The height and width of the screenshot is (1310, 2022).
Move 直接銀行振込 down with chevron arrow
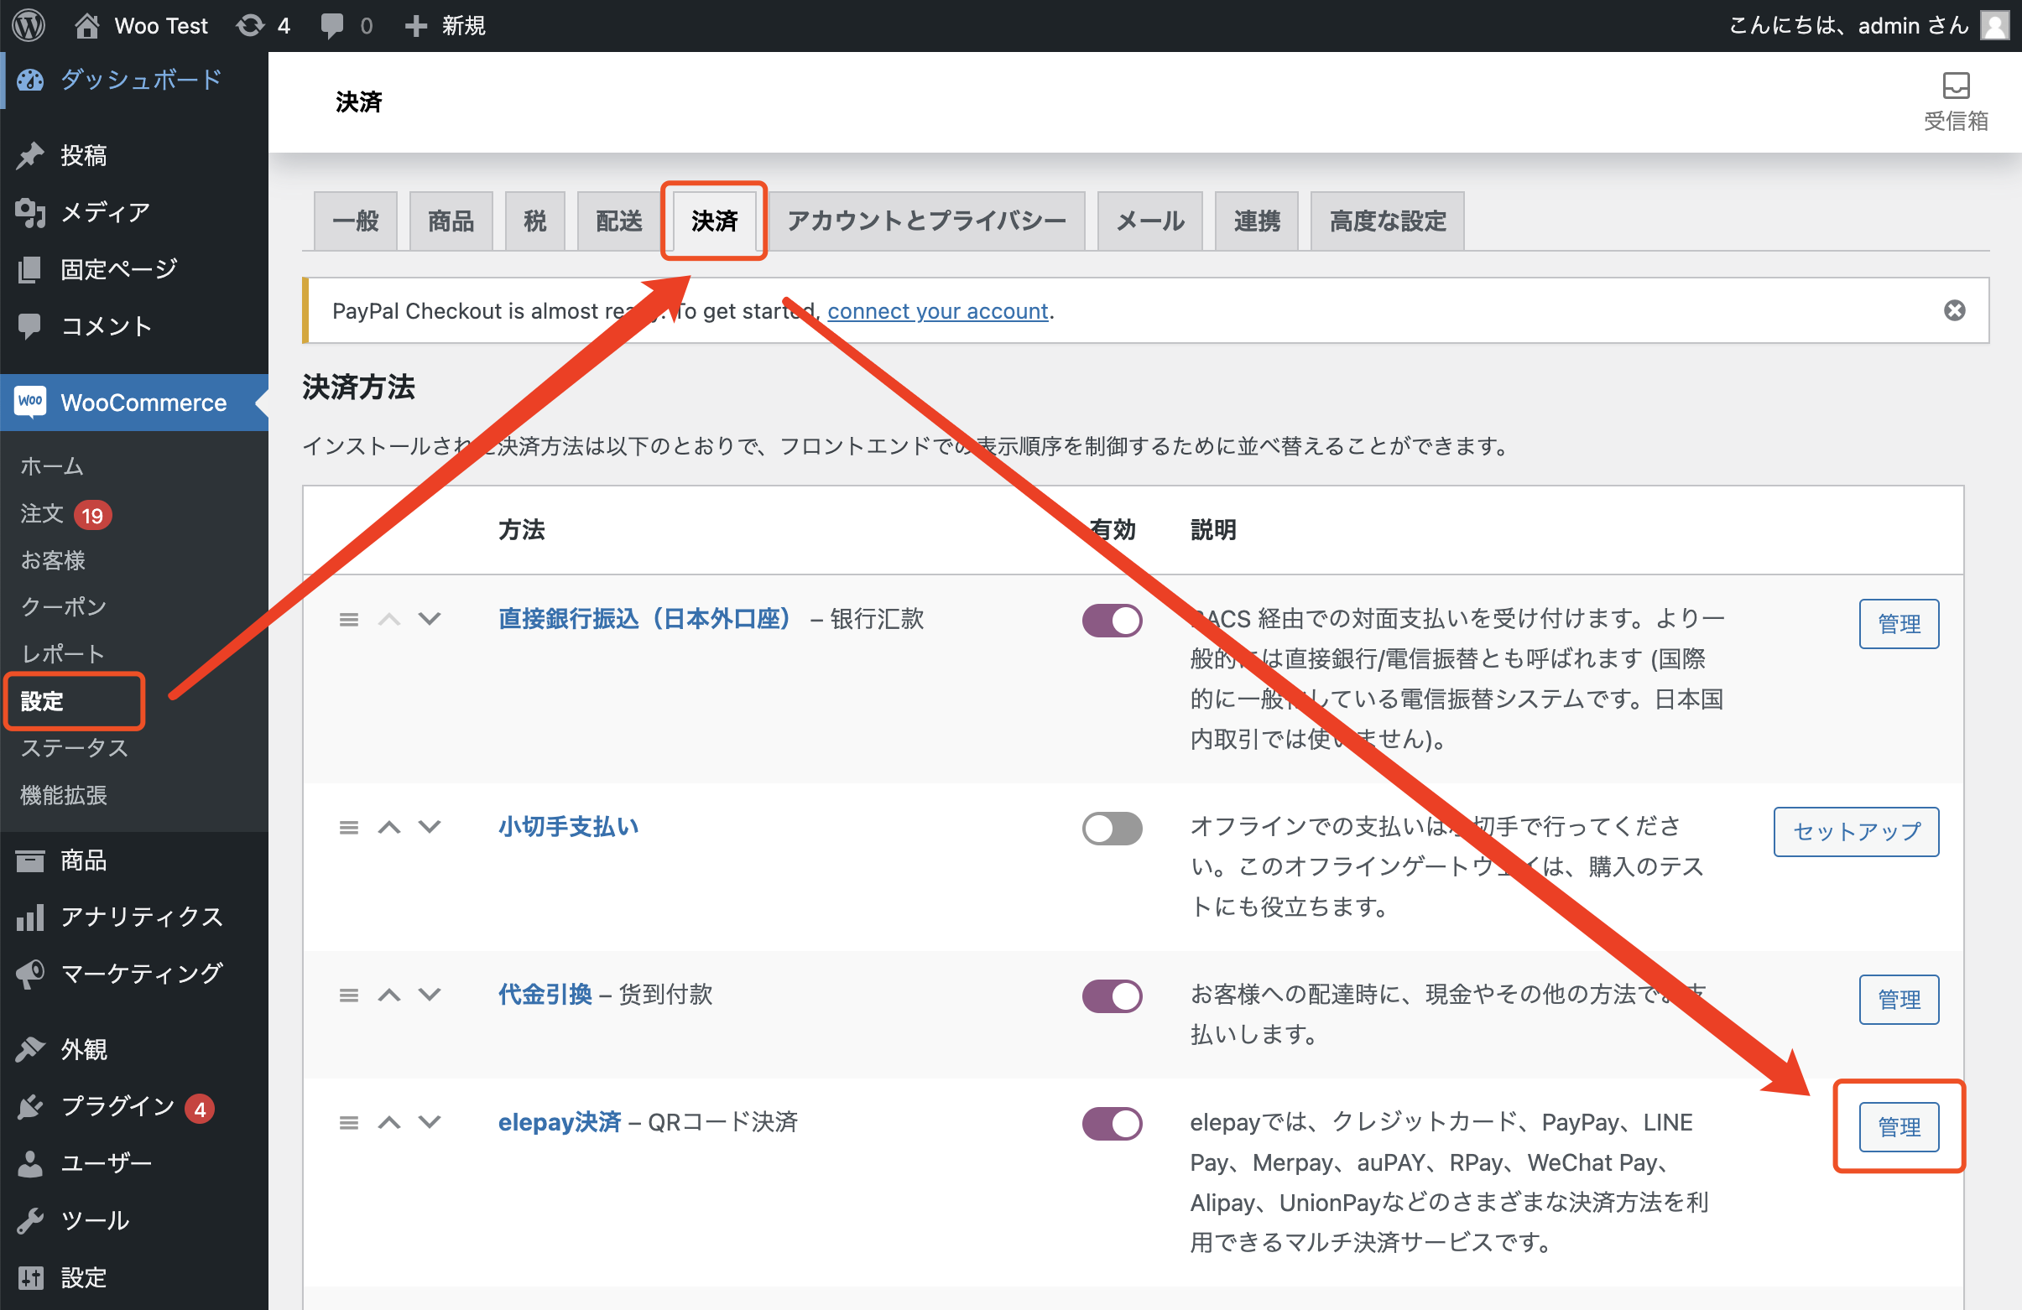click(x=430, y=619)
